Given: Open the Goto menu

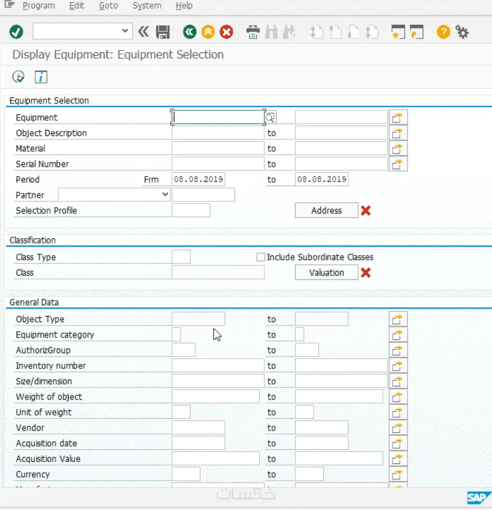Looking at the screenshot, I should pos(108,6).
